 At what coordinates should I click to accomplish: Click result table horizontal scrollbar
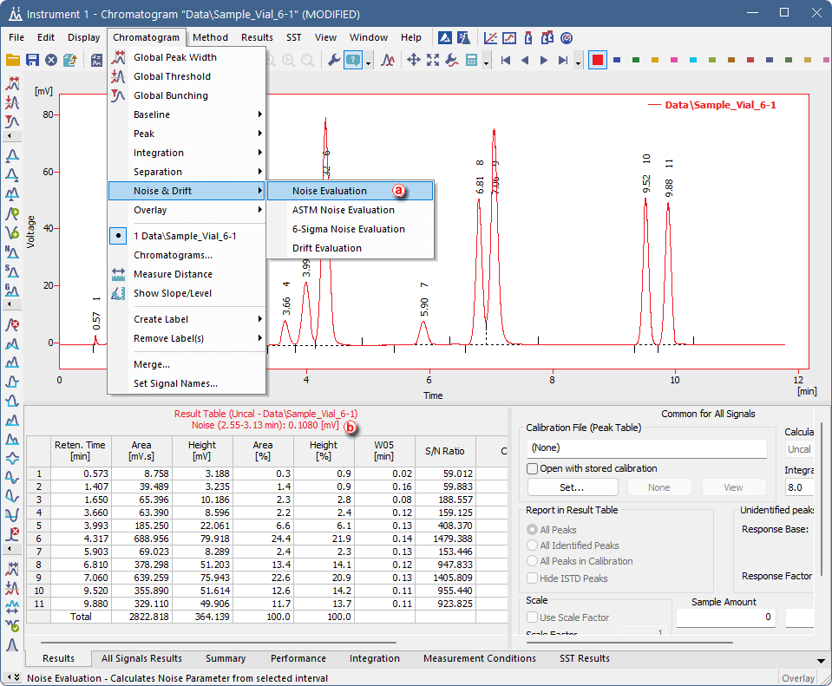coord(219,642)
